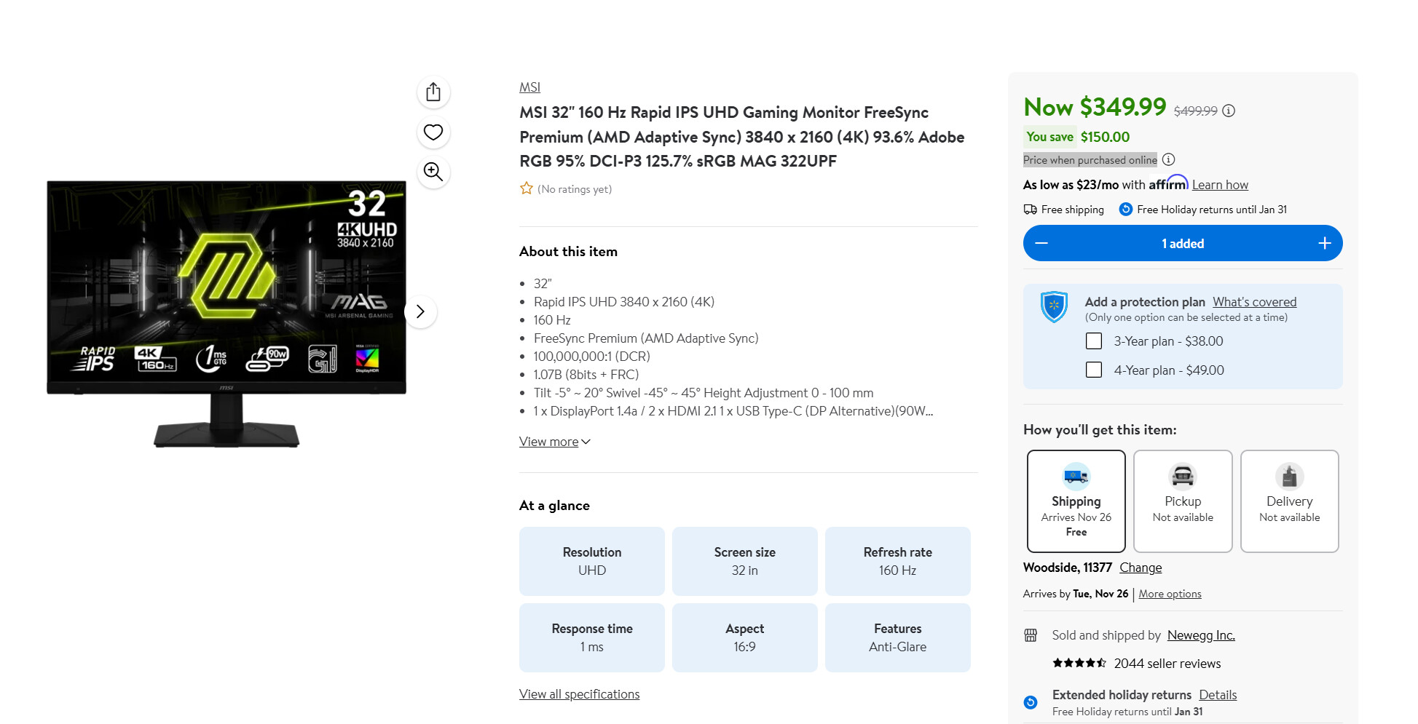The height and width of the screenshot is (724, 1418).
Task: Check the 3-Year plan protection option
Action: (1094, 341)
